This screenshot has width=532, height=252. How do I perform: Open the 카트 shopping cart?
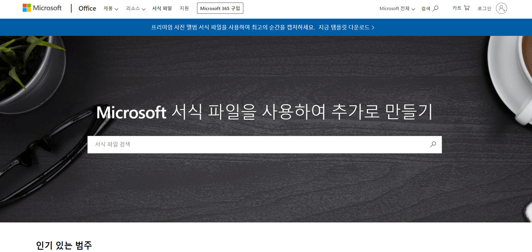click(x=461, y=8)
